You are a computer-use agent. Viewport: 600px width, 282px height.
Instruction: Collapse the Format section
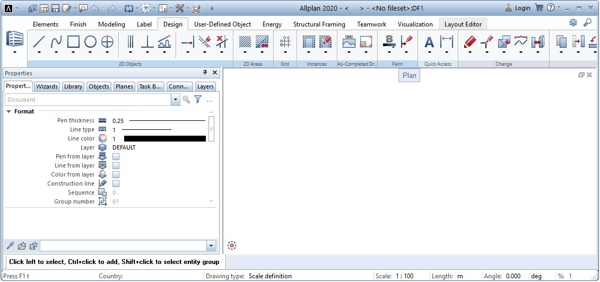pos(9,111)
